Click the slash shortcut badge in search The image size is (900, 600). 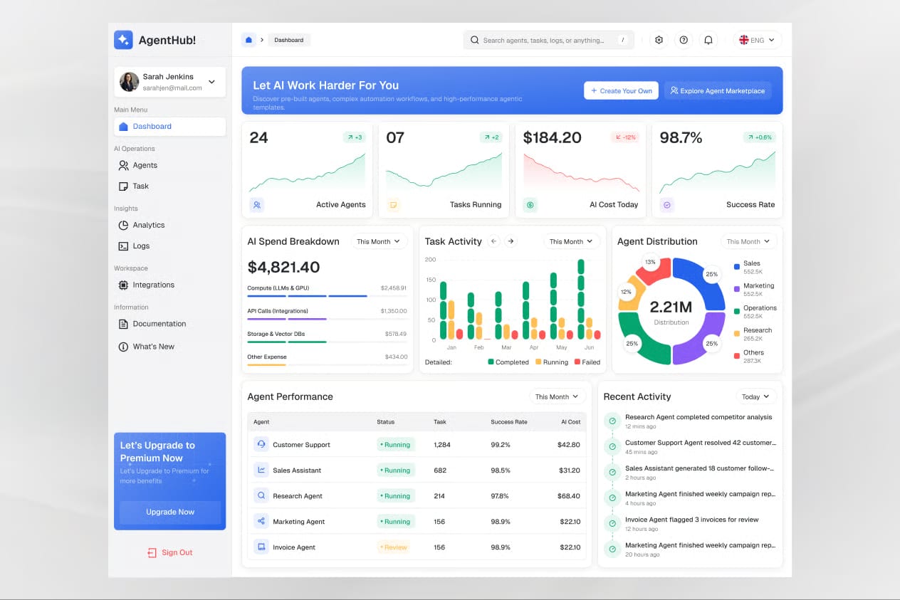click(x=623, y=41)
